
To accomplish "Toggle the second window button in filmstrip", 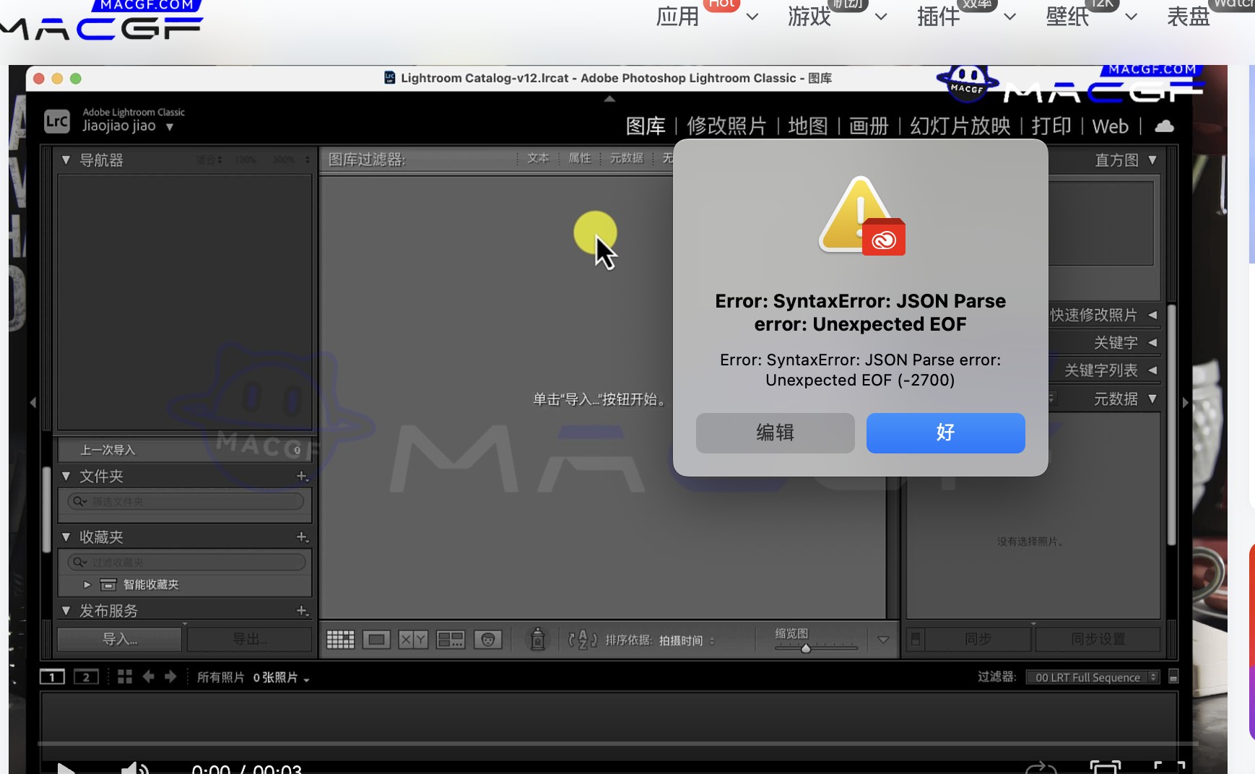I will point(87,677).
